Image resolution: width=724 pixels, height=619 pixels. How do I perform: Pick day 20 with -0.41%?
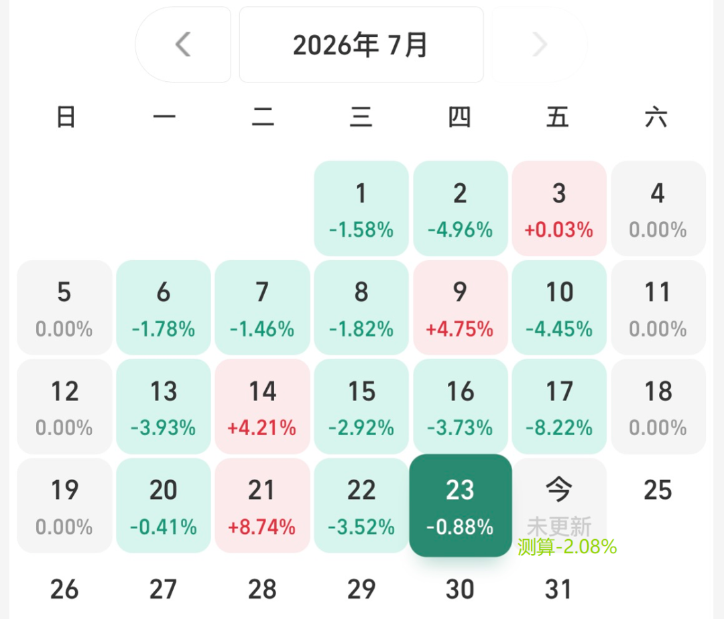tap(164, 506)
